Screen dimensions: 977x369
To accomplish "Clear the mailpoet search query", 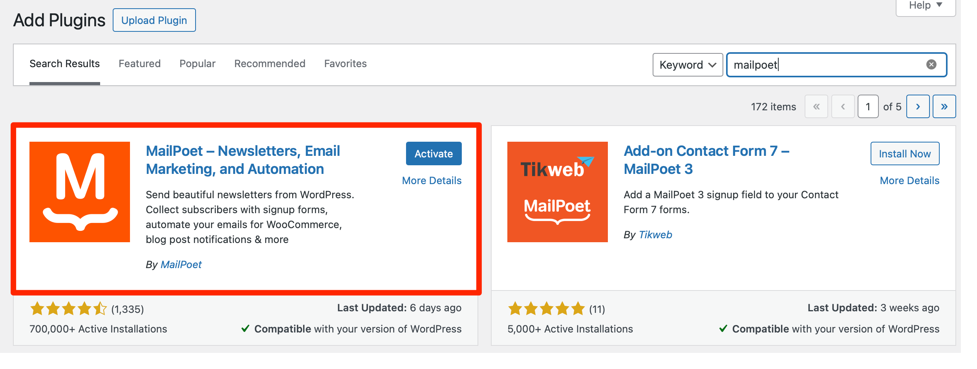I will click(x=931, y=64).
